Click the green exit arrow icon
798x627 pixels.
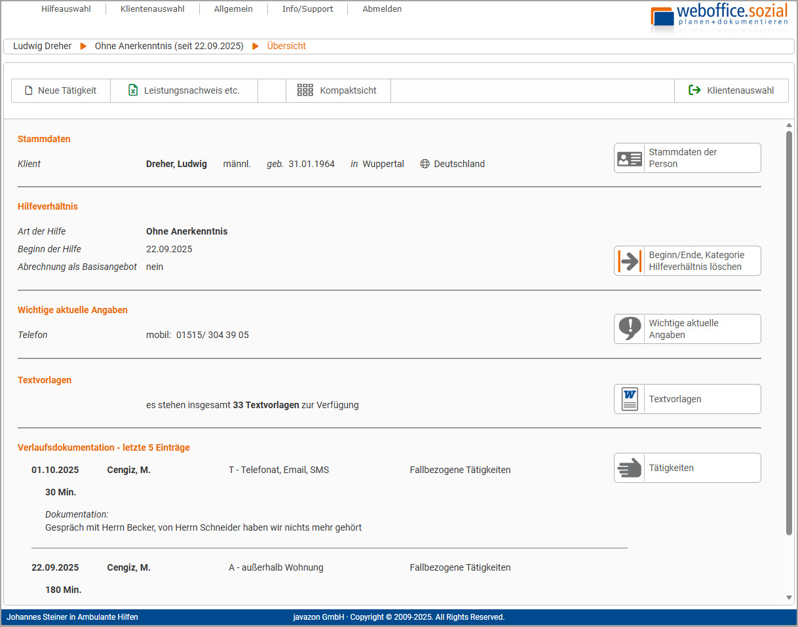pos(694,90)
